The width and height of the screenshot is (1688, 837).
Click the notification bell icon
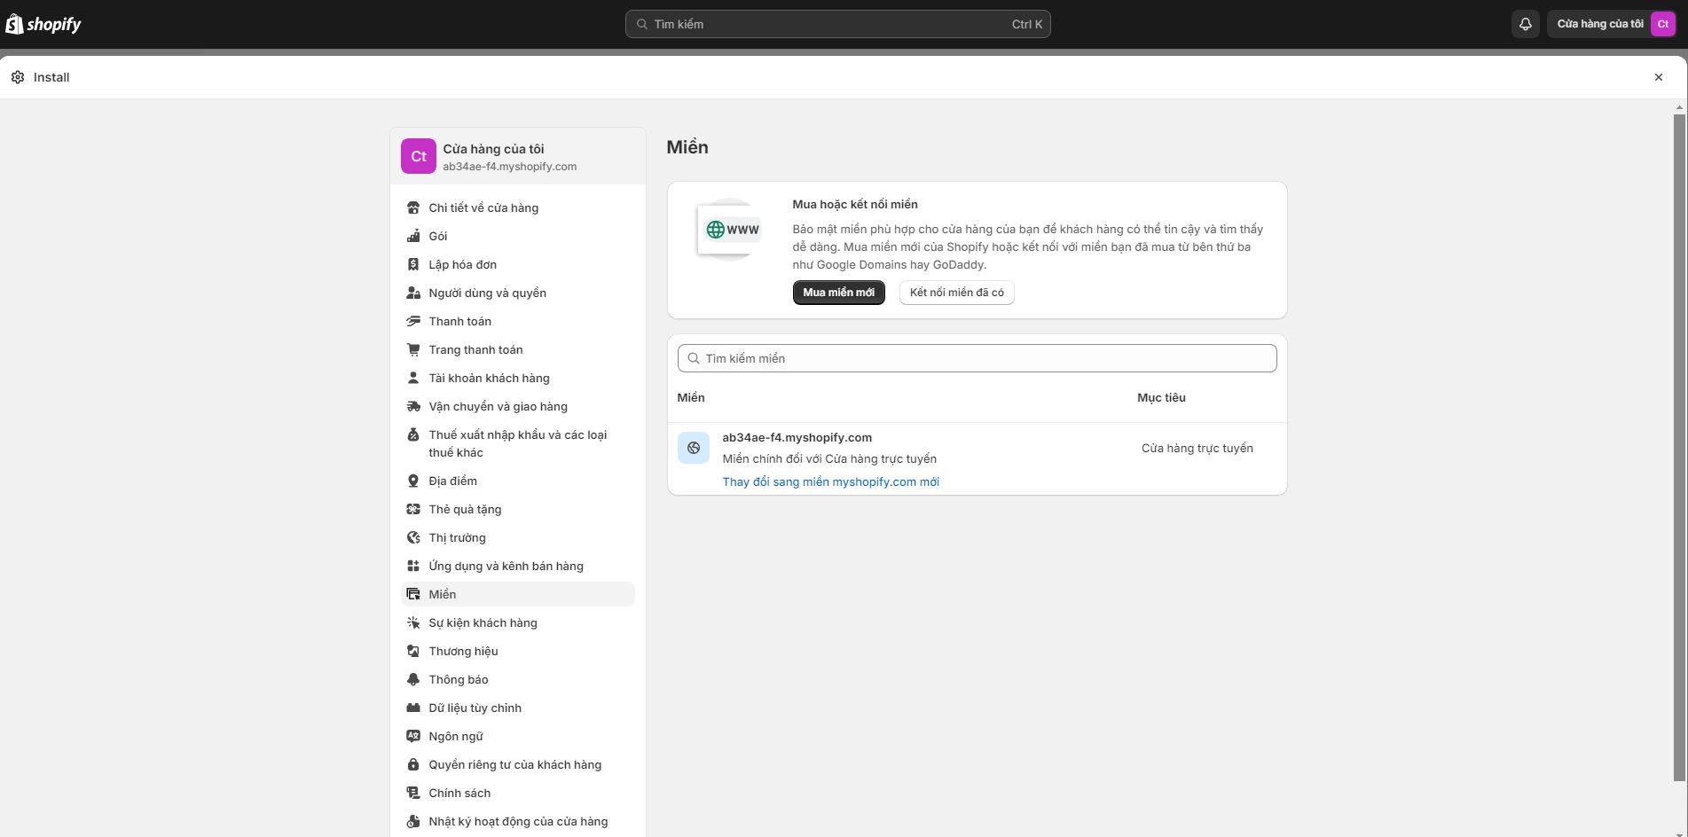pos(1525,24)
